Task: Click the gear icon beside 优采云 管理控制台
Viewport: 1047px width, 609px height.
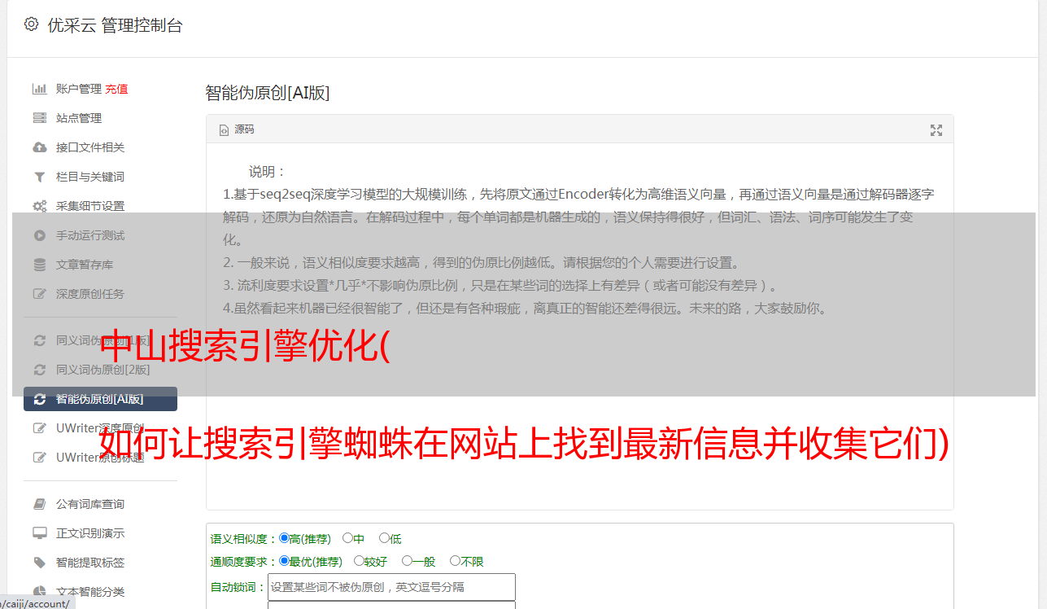Action: (31, 24)
